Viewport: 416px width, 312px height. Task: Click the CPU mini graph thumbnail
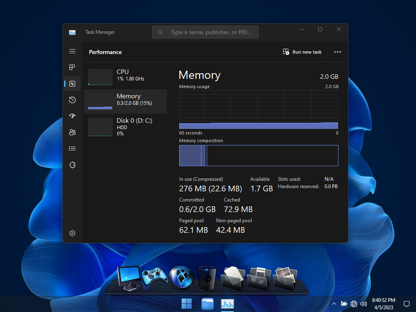point(100,77)
